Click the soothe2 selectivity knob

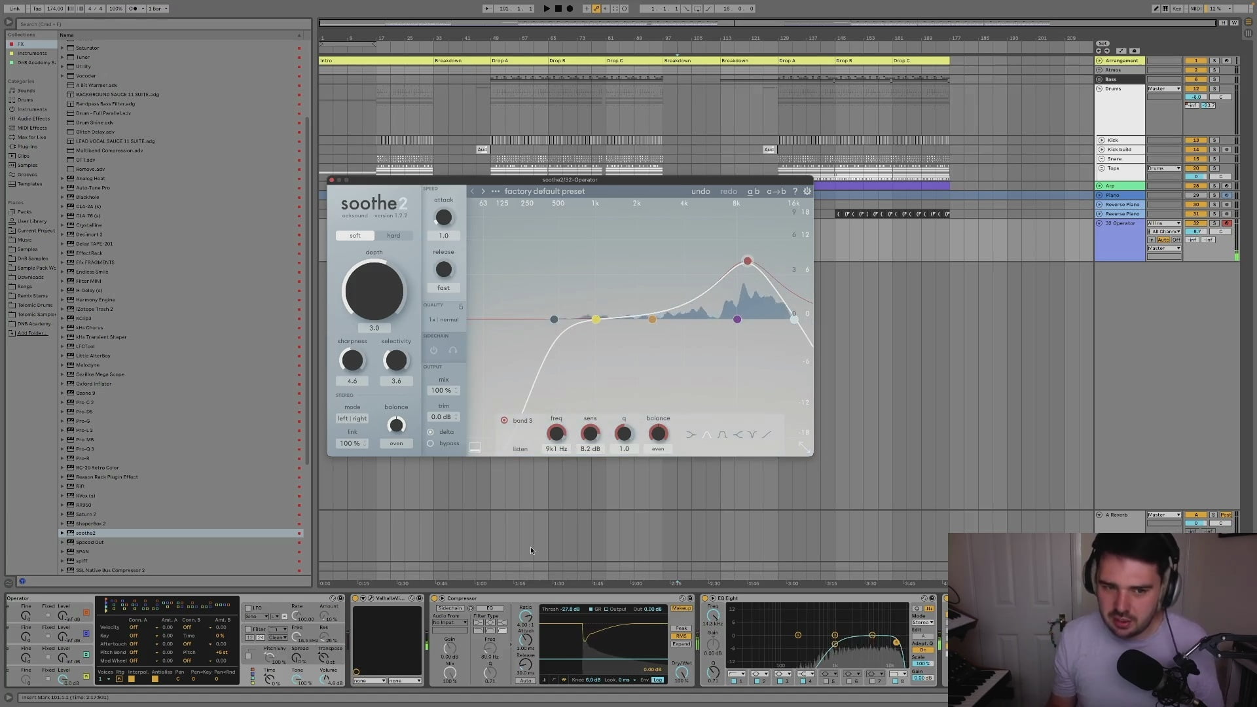point(396,360)
